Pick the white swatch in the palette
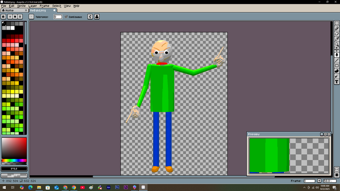Screen dimensions: 340x191 [x=12, y=28]
